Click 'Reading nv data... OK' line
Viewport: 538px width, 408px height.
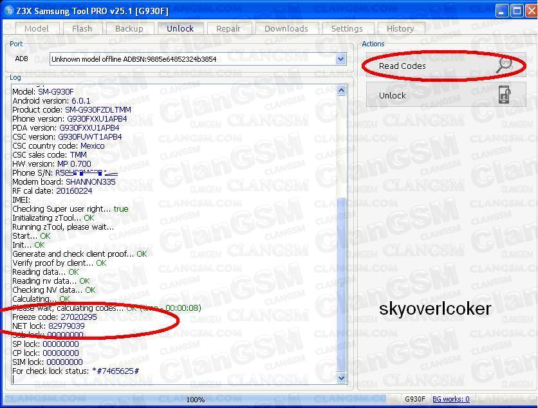pyautogui.click(x=51, y=281)
